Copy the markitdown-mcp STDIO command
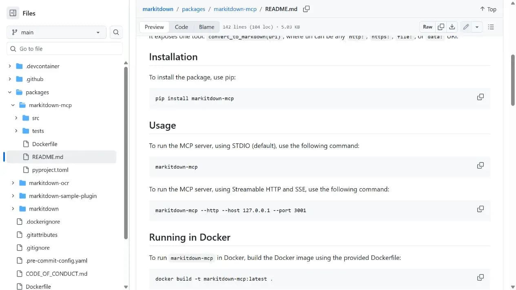This screenshot has width=516, height=290. pyautogui.click(x=481, y=165)
